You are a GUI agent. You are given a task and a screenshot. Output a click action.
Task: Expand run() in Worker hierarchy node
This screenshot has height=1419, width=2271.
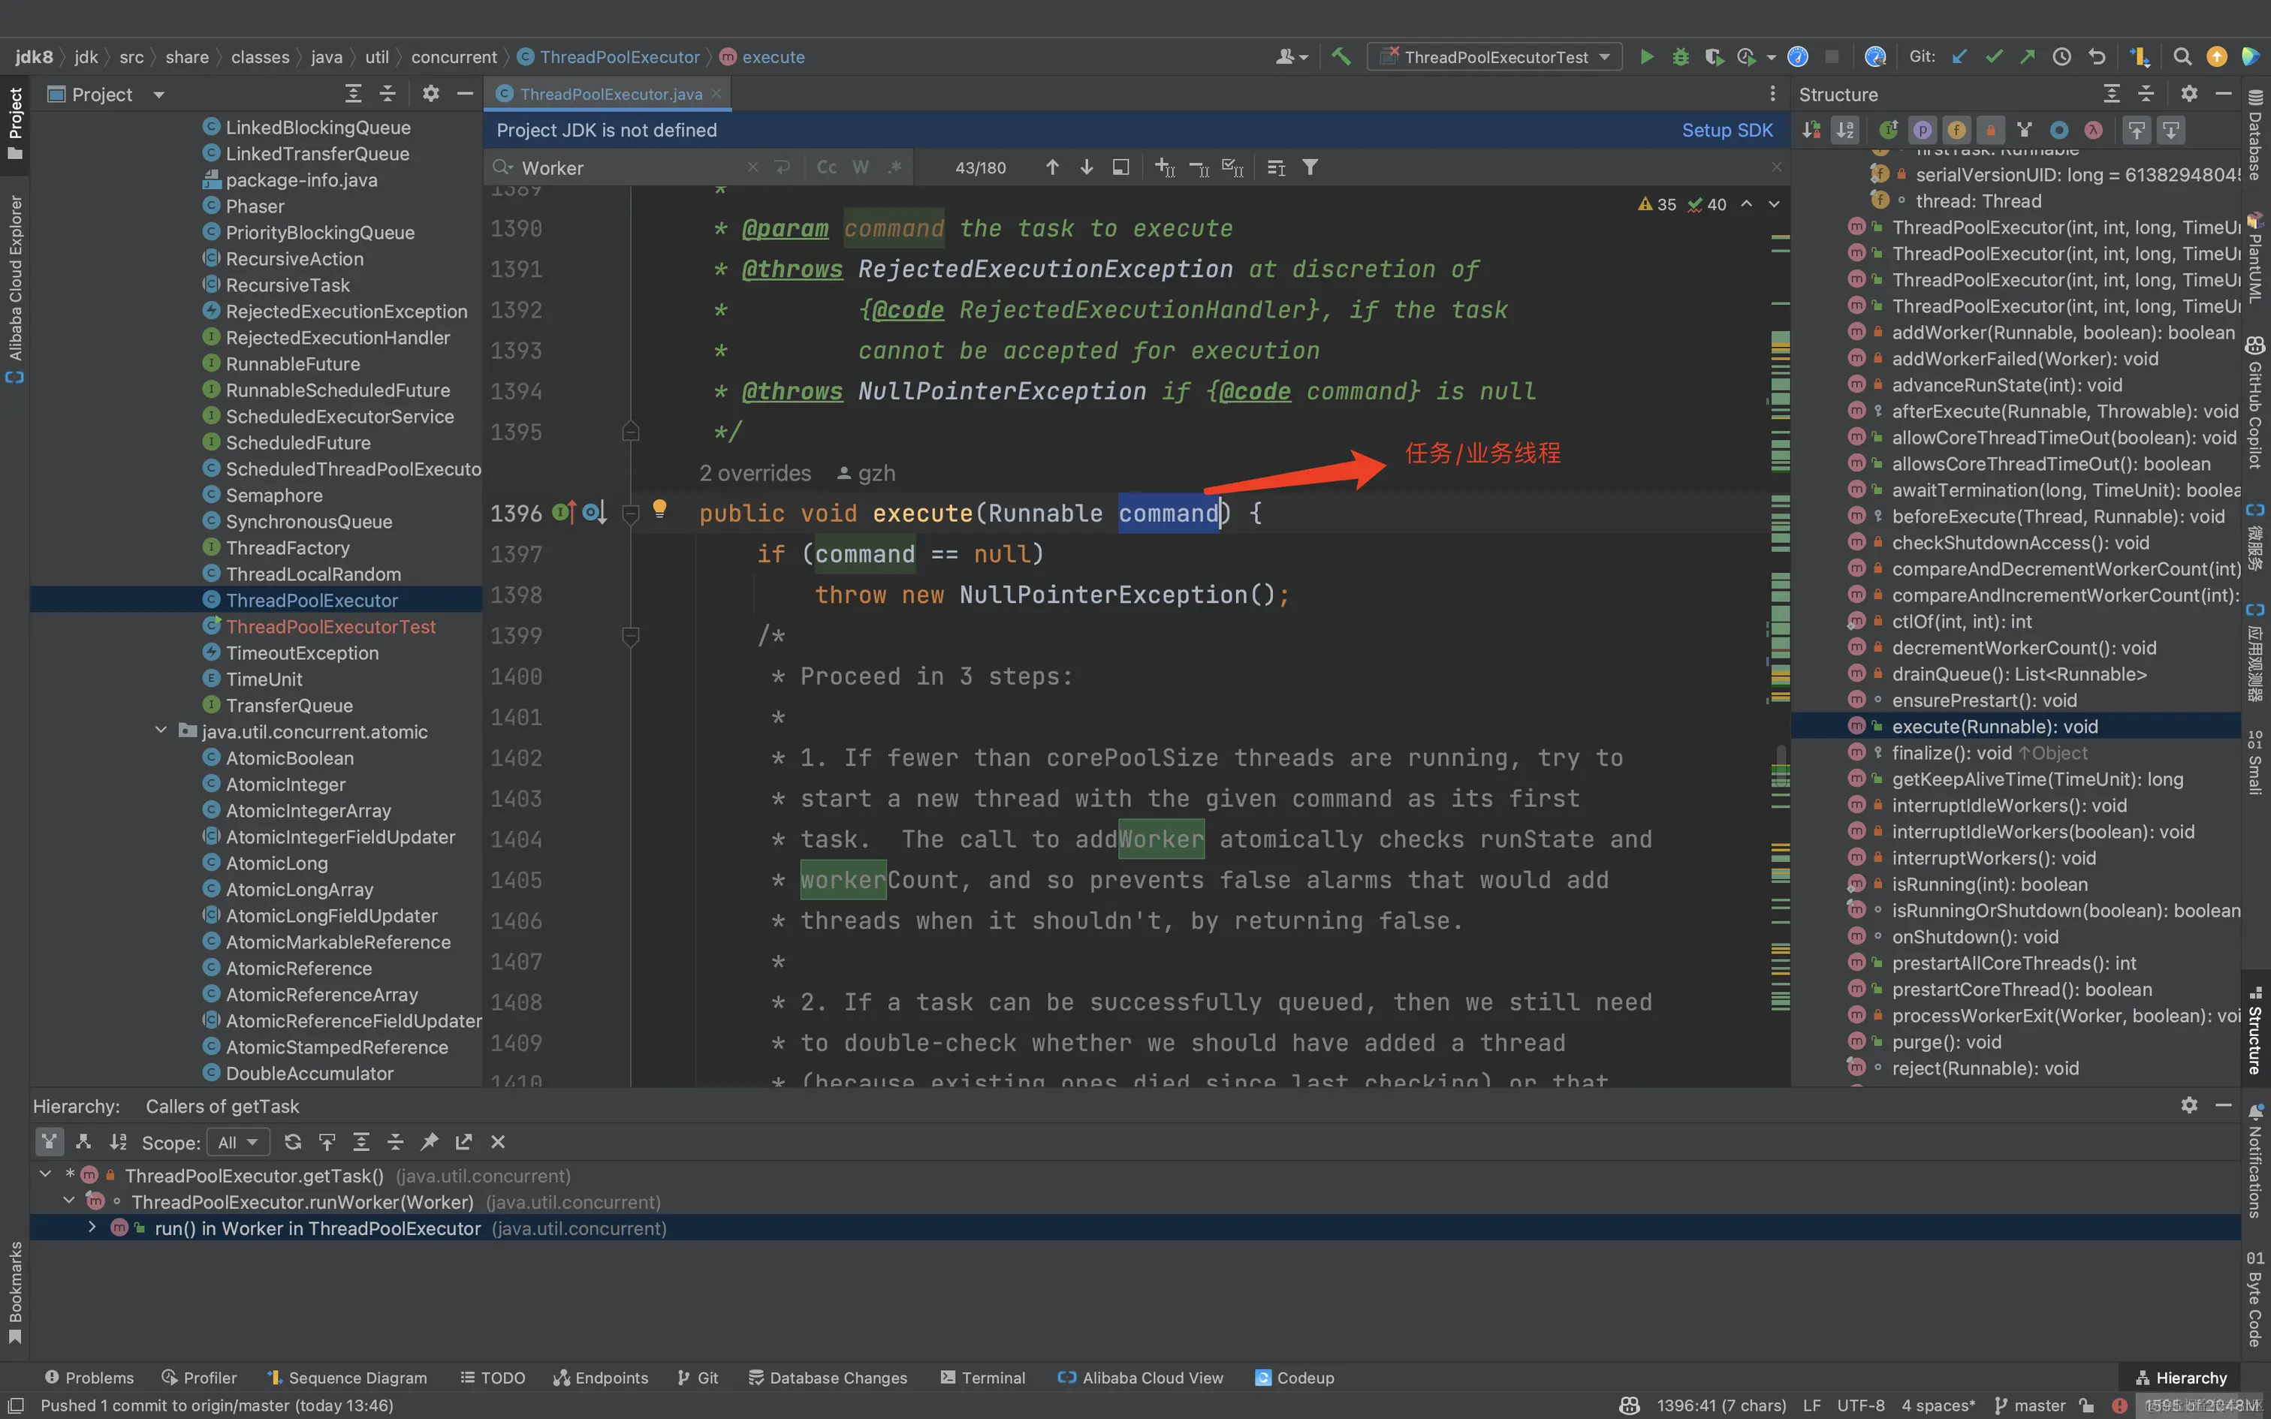point(91,1227)
